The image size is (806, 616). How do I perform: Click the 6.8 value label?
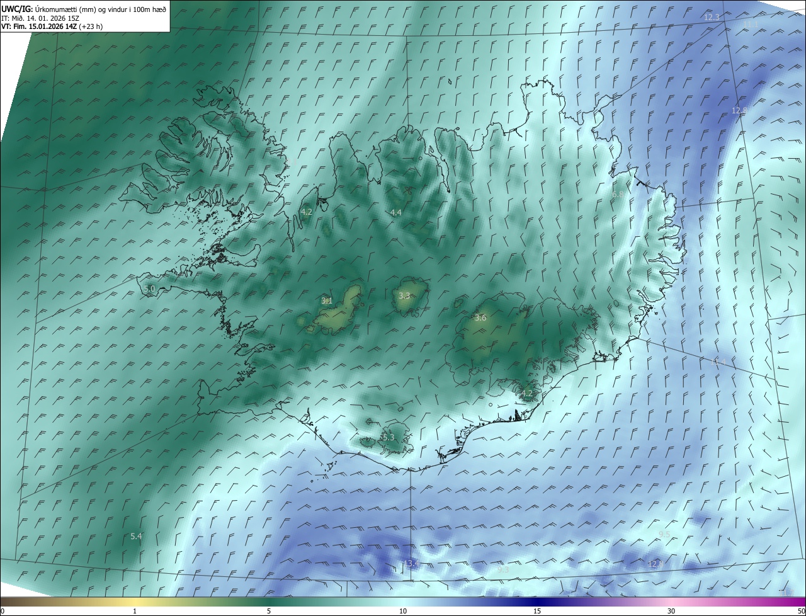coord(618,195)
